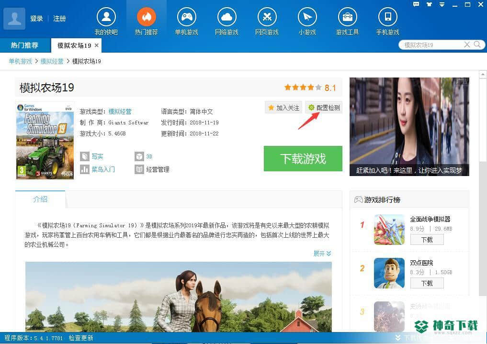Switch to the 热门推荐 tab
This screenshot has width=487, height=344.
pyautogui.click(x=25, y=45)
